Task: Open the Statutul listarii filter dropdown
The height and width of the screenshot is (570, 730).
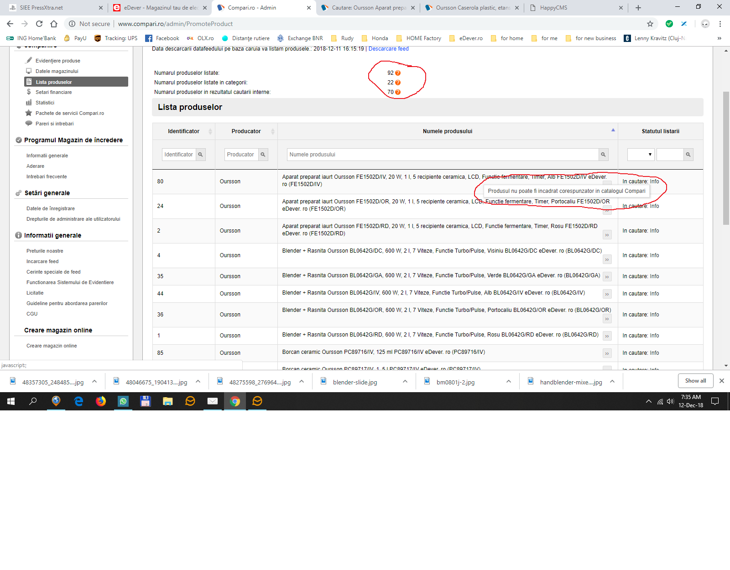Action: [x=641, y=155]
